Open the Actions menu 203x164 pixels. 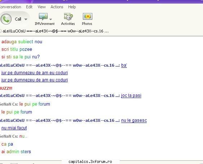tap(57, 7)
